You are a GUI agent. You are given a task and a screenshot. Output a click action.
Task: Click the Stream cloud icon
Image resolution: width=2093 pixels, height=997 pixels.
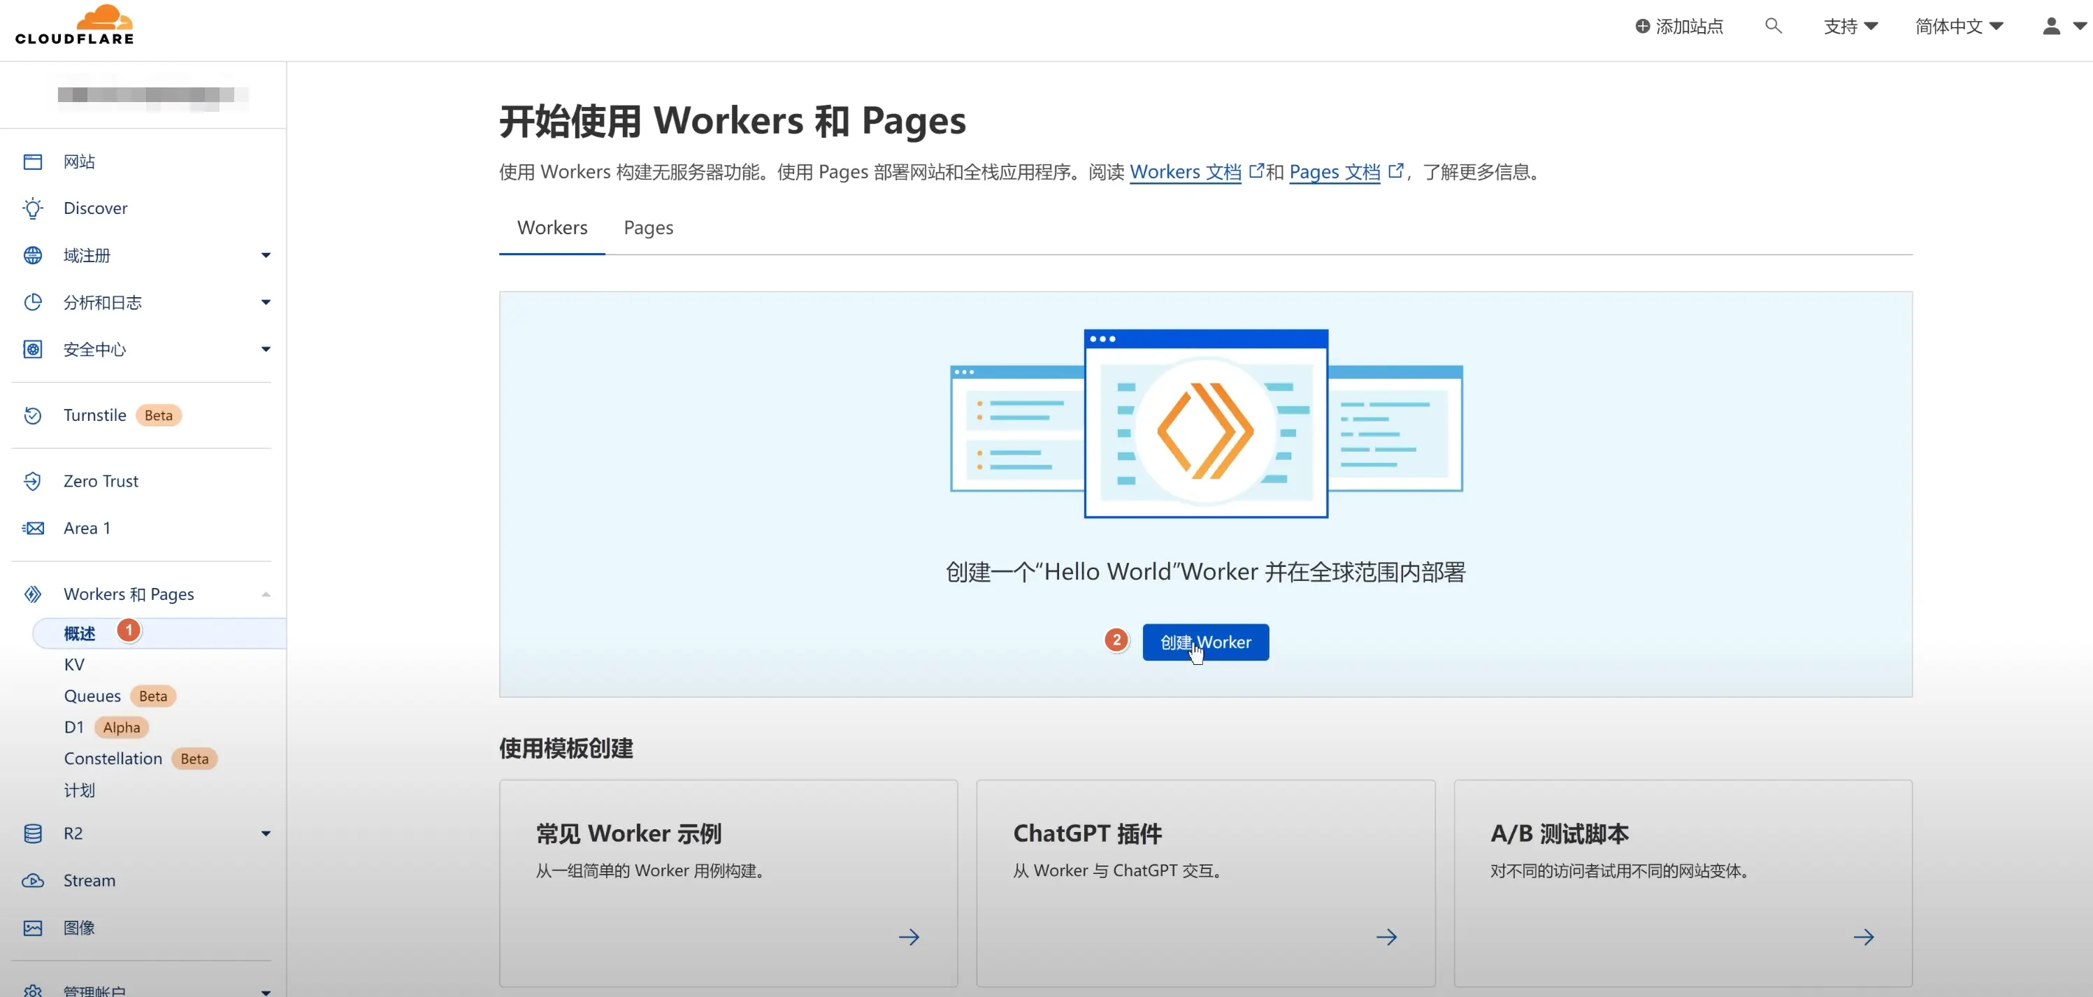[x=32, y=881]
